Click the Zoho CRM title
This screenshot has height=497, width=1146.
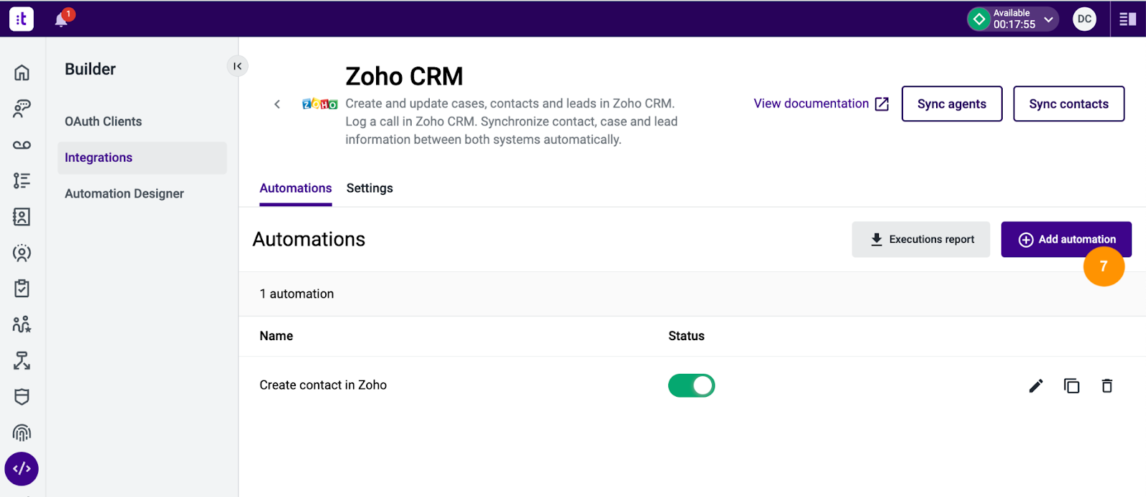(x=404, y=76)
